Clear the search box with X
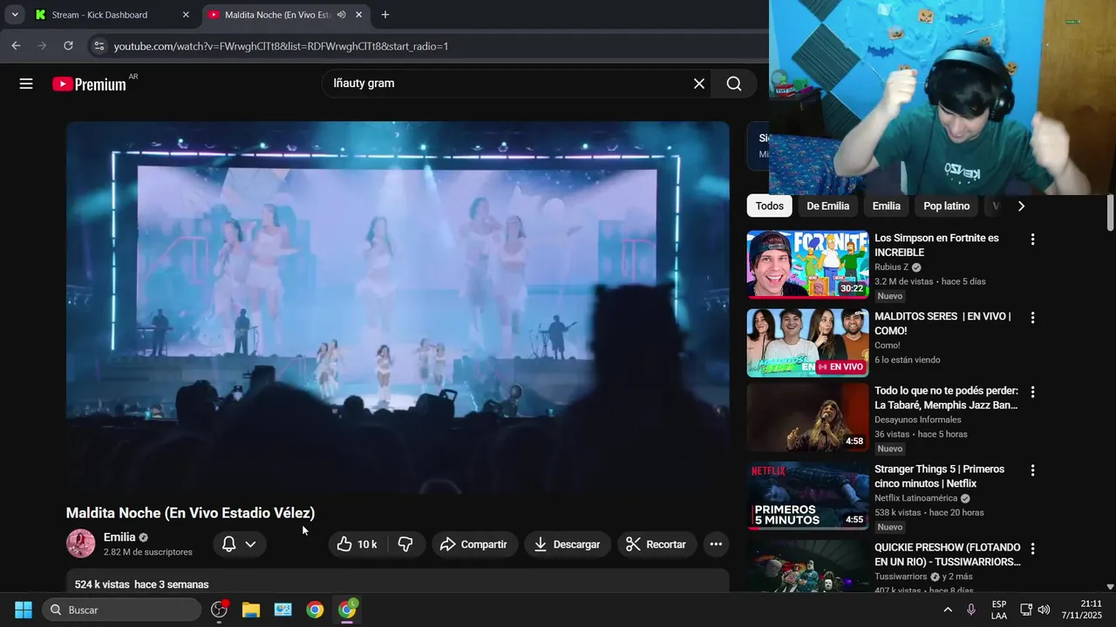Viewport: 1116px width, 627px height. pyautogui.click(x=699, y=84)
